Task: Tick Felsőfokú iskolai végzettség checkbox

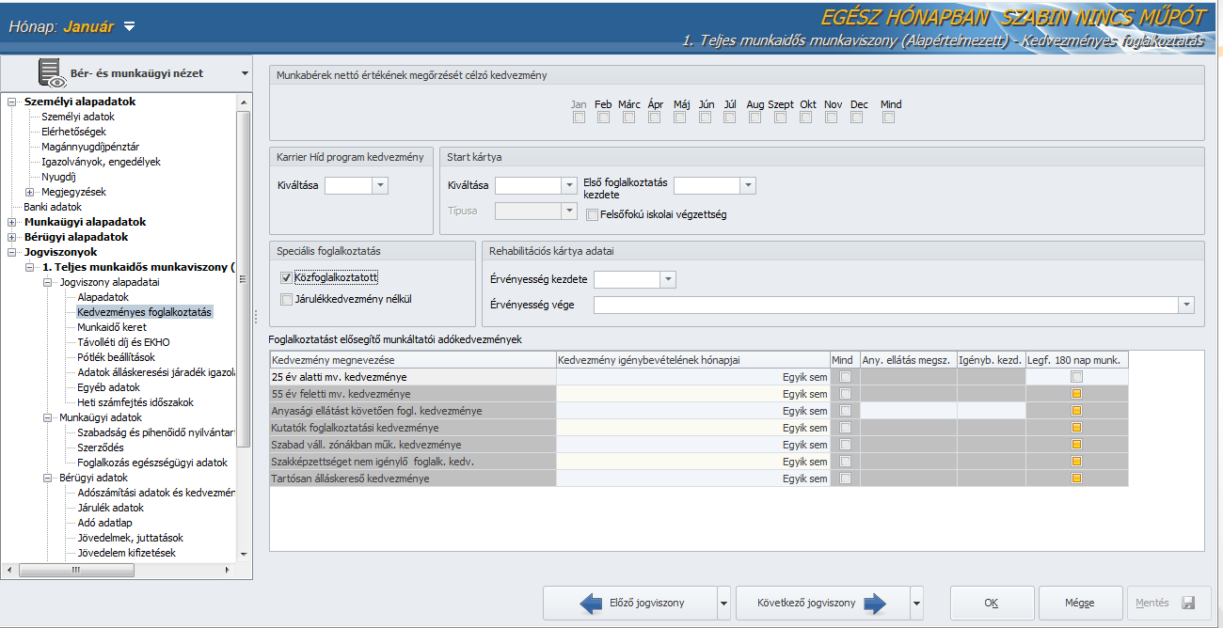Action: (x=592, y=214)
